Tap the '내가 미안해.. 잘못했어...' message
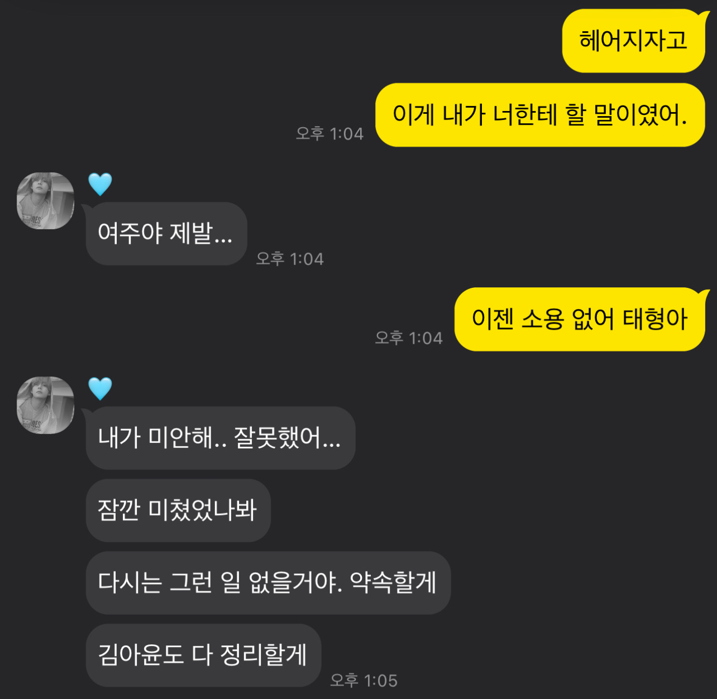The width and height of the screenshot is (717, 699). tap(219, 438)
